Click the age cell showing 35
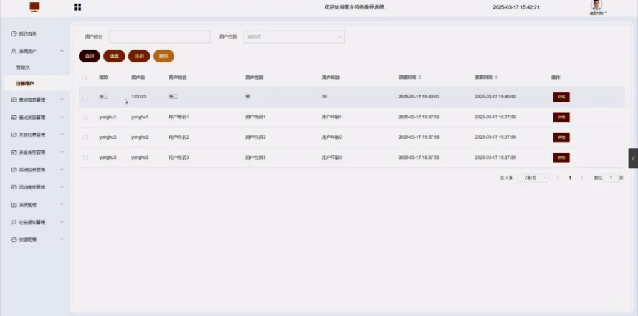 324,97
